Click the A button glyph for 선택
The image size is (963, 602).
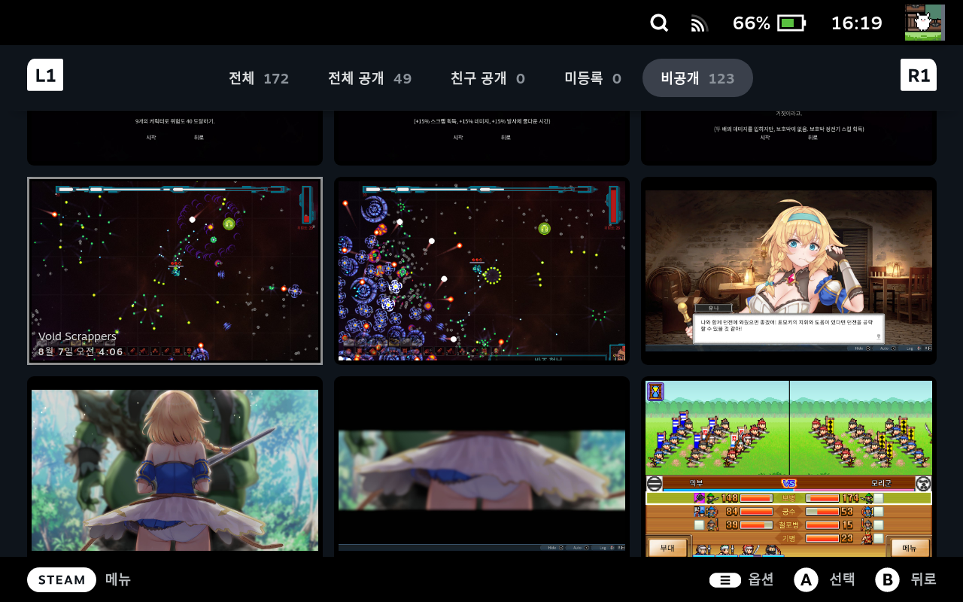pyautogui.click(x=806, y=579)
